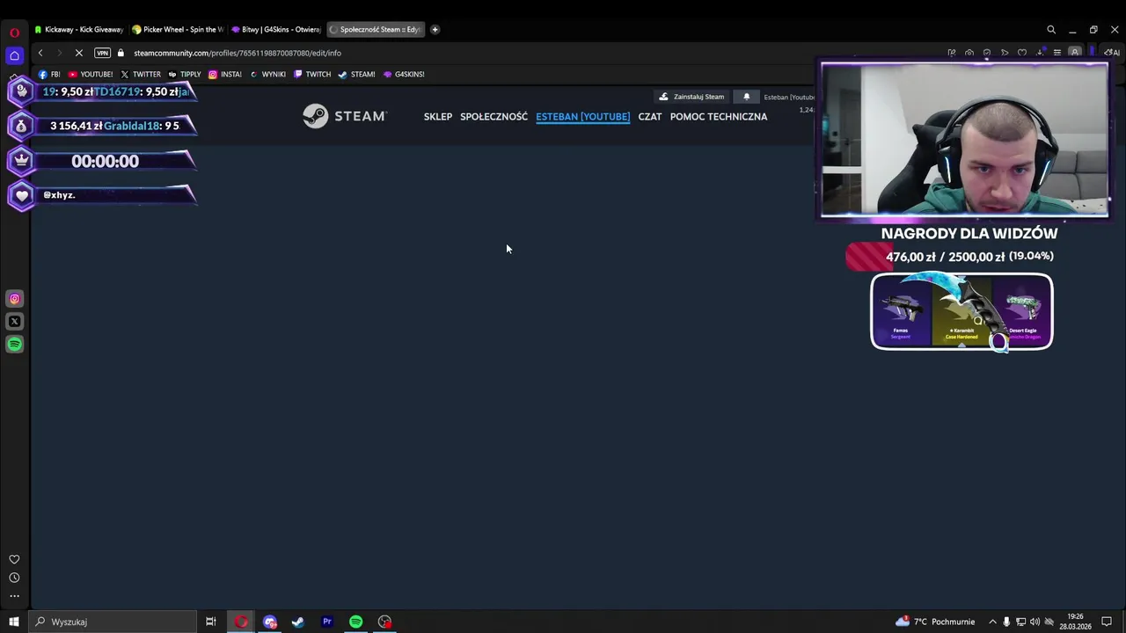Go to Opera start page home icon

coord(14,55)
